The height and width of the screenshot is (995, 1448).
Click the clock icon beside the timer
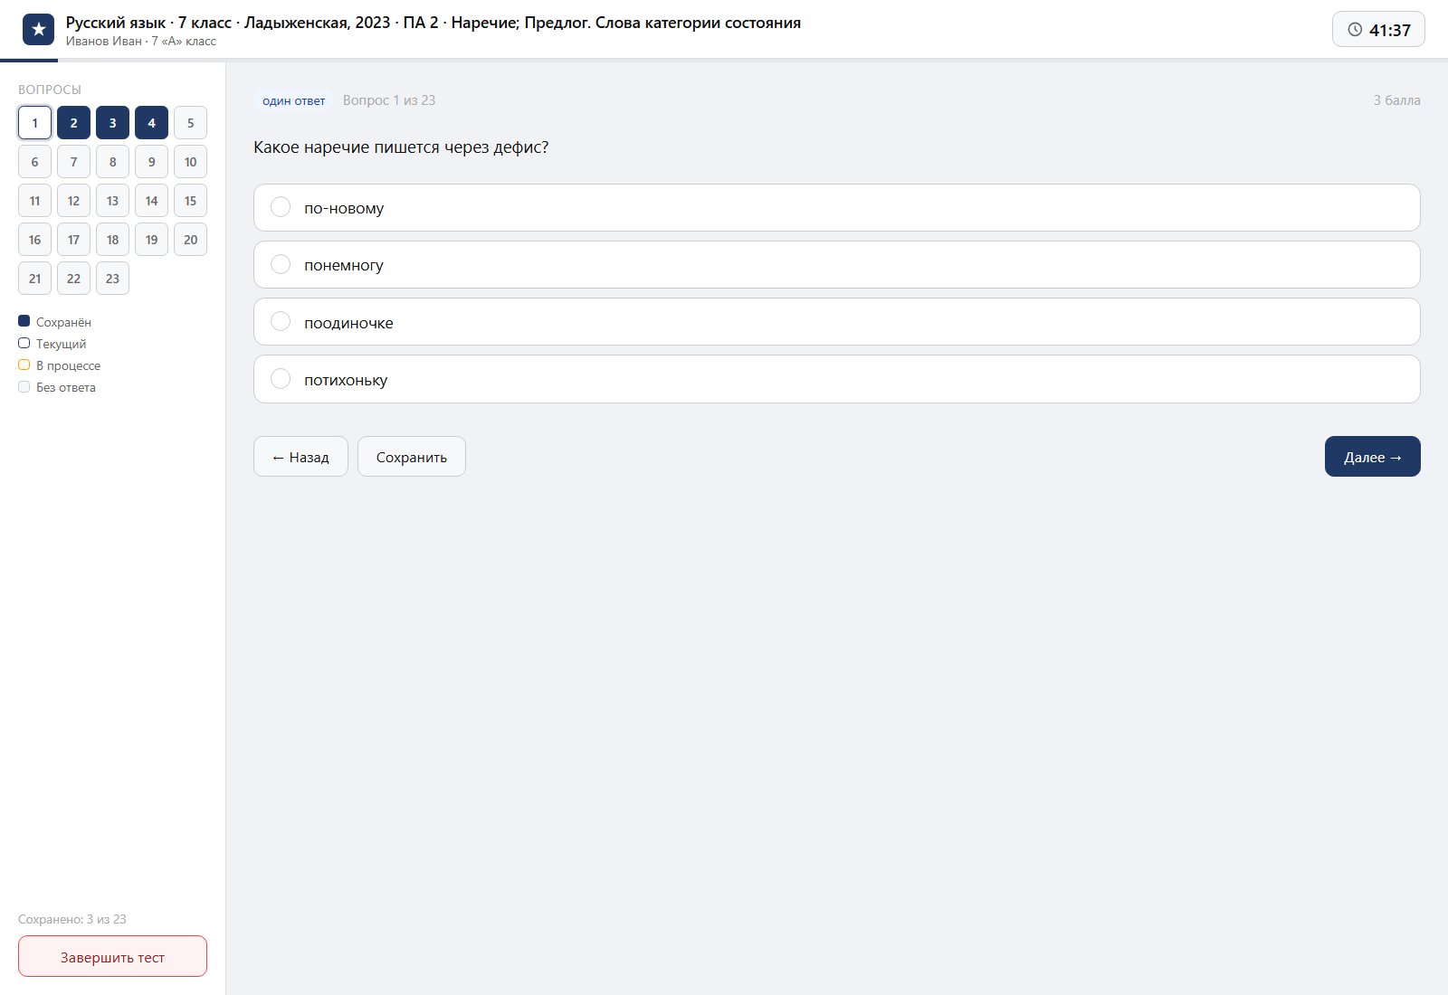[1355, 30]
